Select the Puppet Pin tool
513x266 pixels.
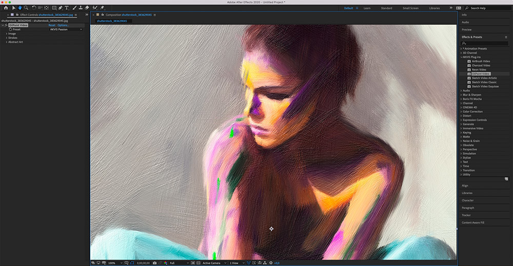(x=102, y=8)
